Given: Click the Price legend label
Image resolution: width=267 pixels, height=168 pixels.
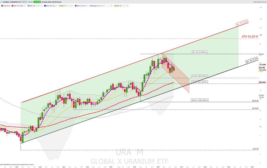Looking at the screenshot, I should [4, 6].
